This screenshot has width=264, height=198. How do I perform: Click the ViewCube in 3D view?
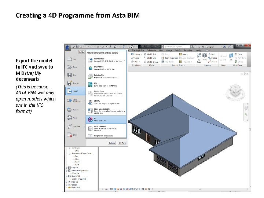235,91
